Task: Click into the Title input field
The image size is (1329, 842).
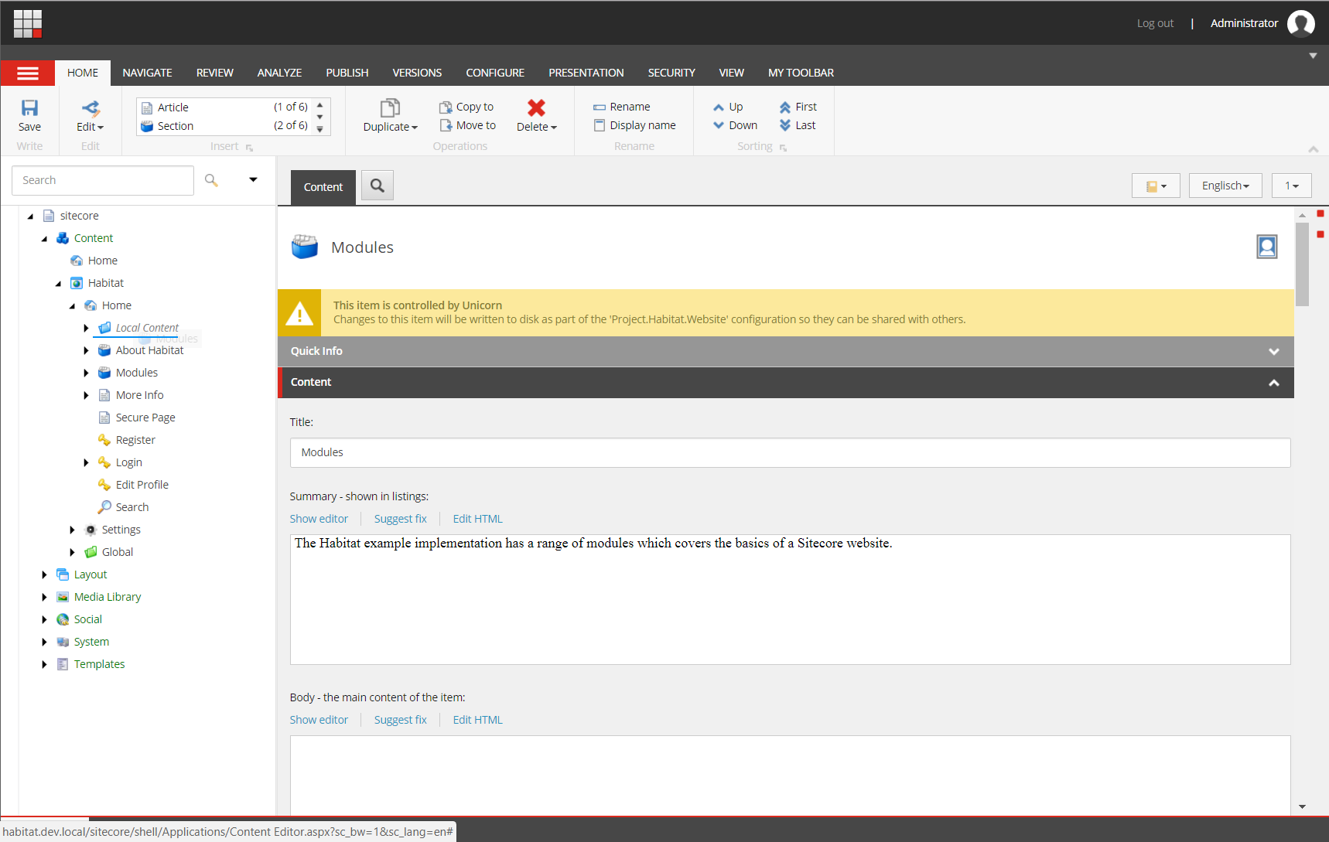Action: pos(790,452)
